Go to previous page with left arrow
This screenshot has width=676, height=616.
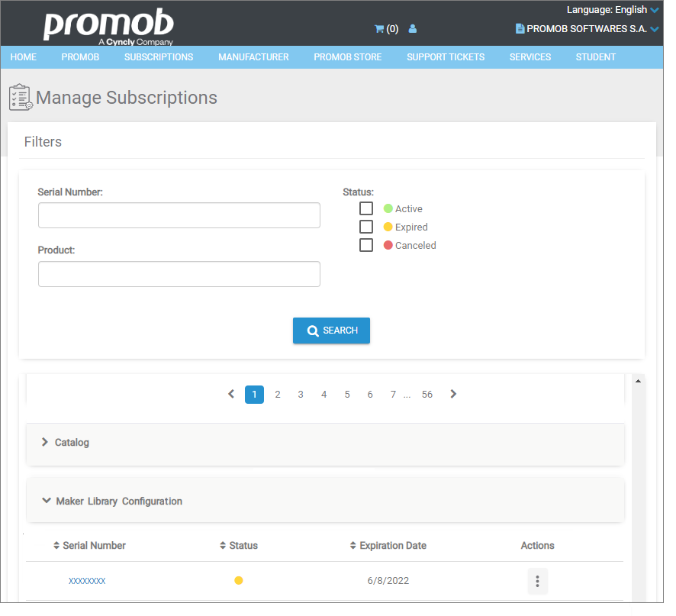231,394
